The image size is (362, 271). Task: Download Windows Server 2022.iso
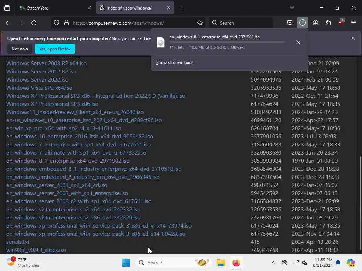[37, 79]
